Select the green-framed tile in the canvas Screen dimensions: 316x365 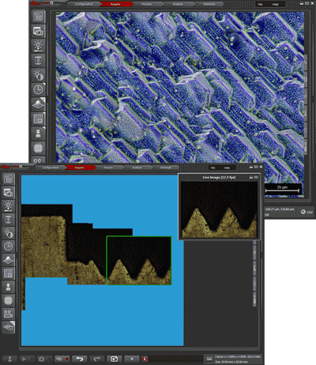[139, 261]
